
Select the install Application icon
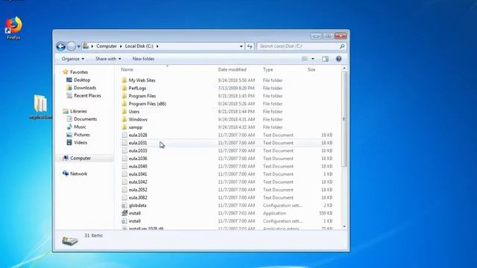coord(124,214)
